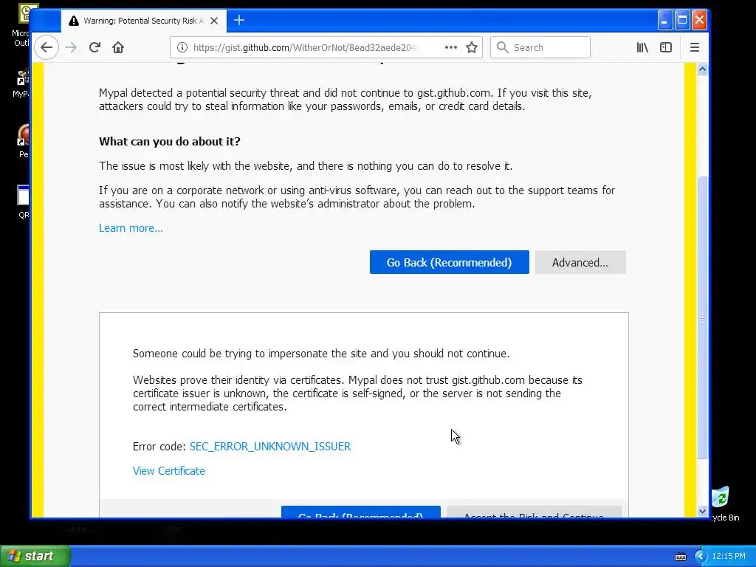
Task: Open the site information icon in address bar
Action: [182, 47]
